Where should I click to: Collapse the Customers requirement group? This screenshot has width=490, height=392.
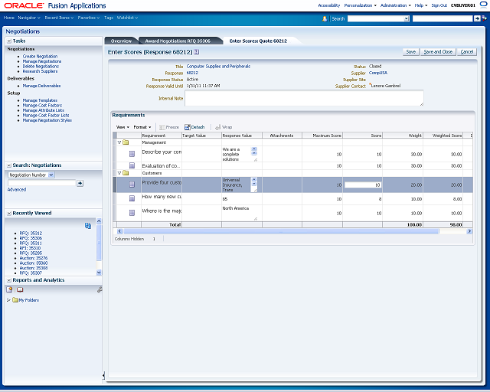119,173
